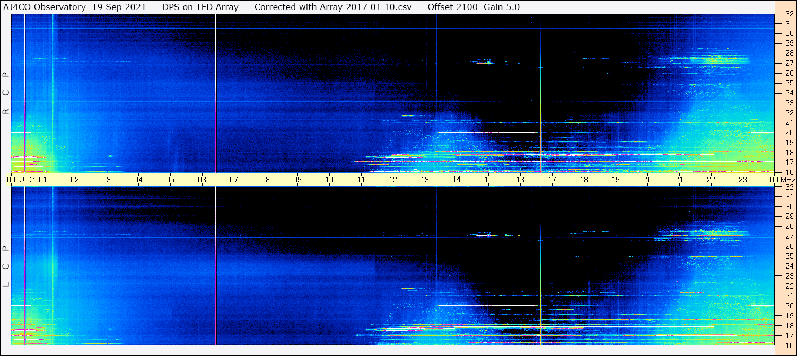Viewport: 797px width, 356px height.
Task: Select hour '05' on the time axis
Action: tap(170, 180)
